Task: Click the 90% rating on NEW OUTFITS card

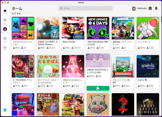Action: coord(91,76)
